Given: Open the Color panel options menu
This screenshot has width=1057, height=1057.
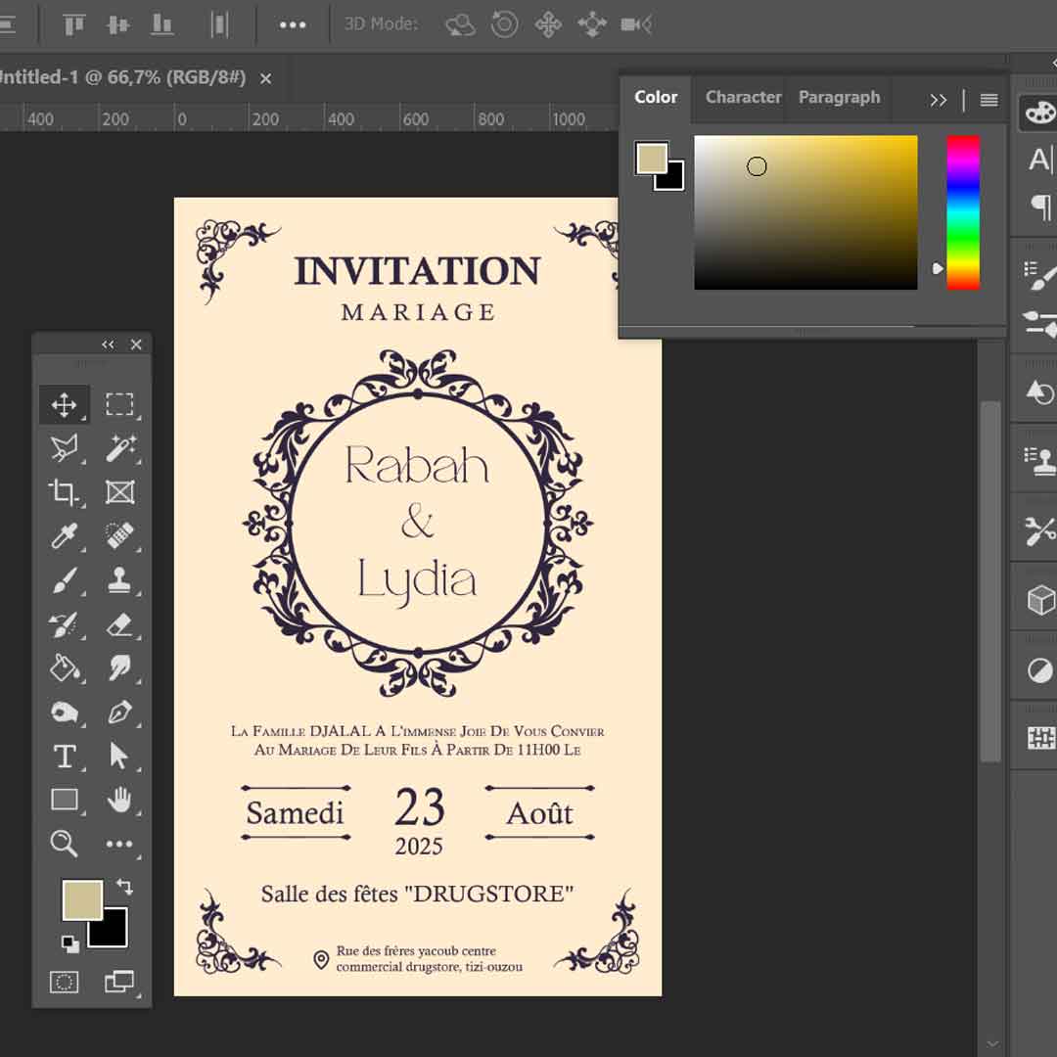Looking at the screenshot, I should 988,100.
